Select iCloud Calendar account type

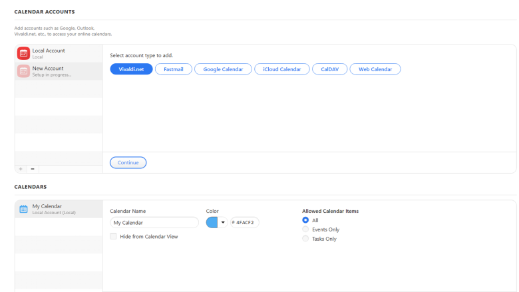(x=281, y=69)
